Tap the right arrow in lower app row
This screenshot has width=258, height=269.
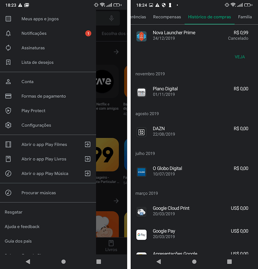116,201
